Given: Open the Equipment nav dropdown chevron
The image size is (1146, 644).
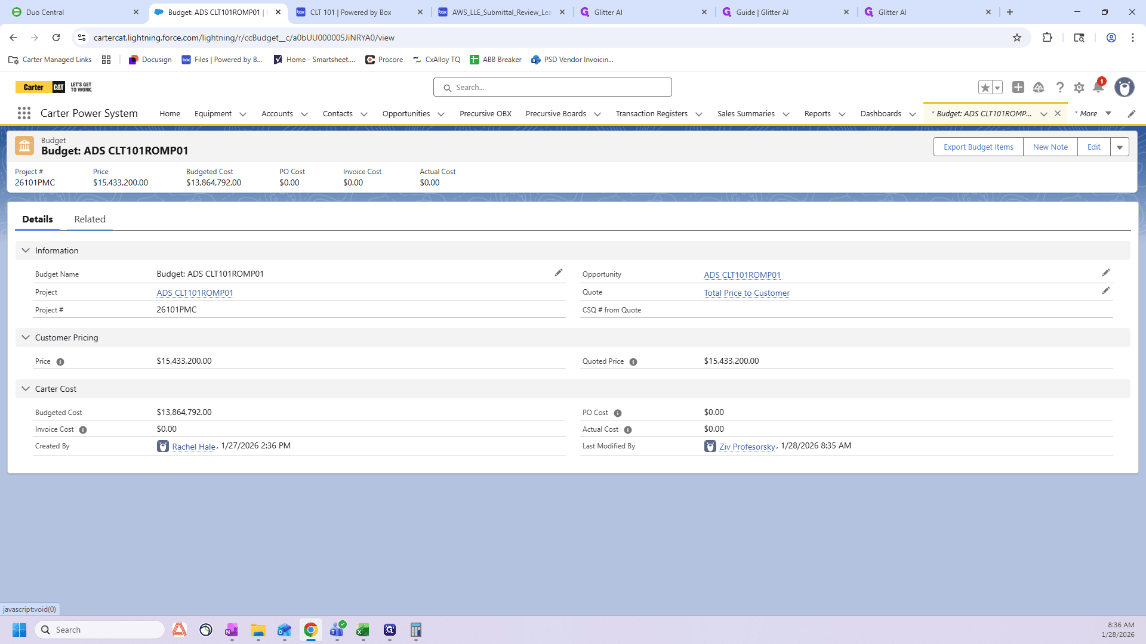Looking at the screenshot, I should tap(243, 114).
